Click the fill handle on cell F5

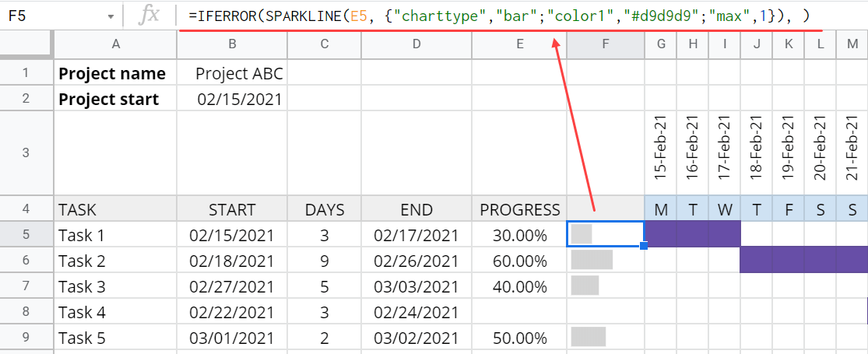pos(644,245)
